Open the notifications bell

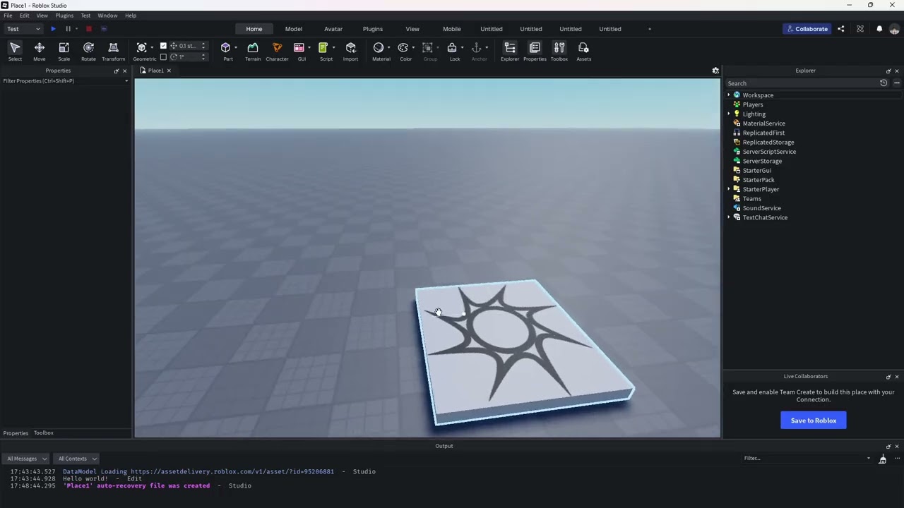coord(879,29)
